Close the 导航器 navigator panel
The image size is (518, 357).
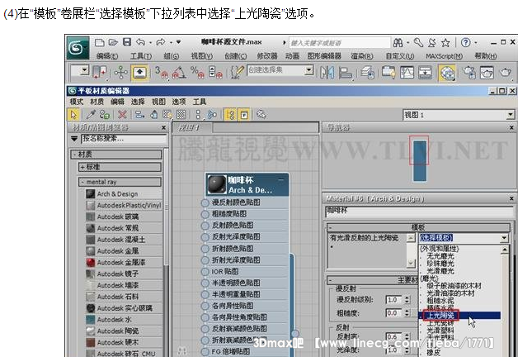(x=511, y=127)
